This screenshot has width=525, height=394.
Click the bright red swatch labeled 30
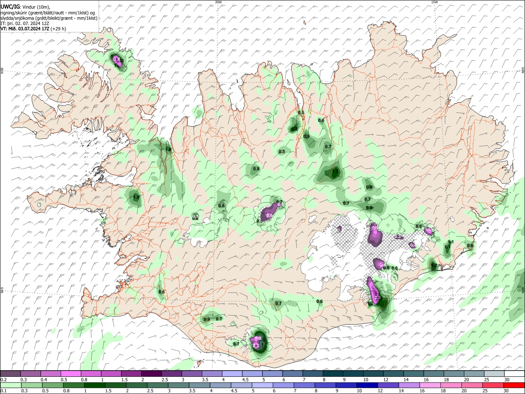pos(514,385)
